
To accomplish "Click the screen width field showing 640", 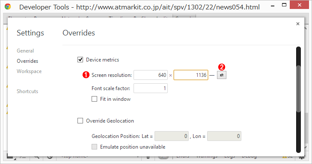I will click(x=151, y=75).
